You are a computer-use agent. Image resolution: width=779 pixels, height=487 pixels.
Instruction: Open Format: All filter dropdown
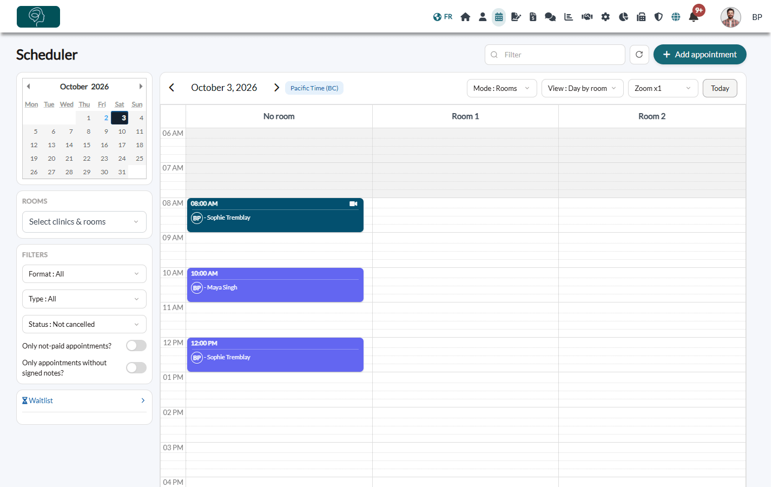click(84, 274)
